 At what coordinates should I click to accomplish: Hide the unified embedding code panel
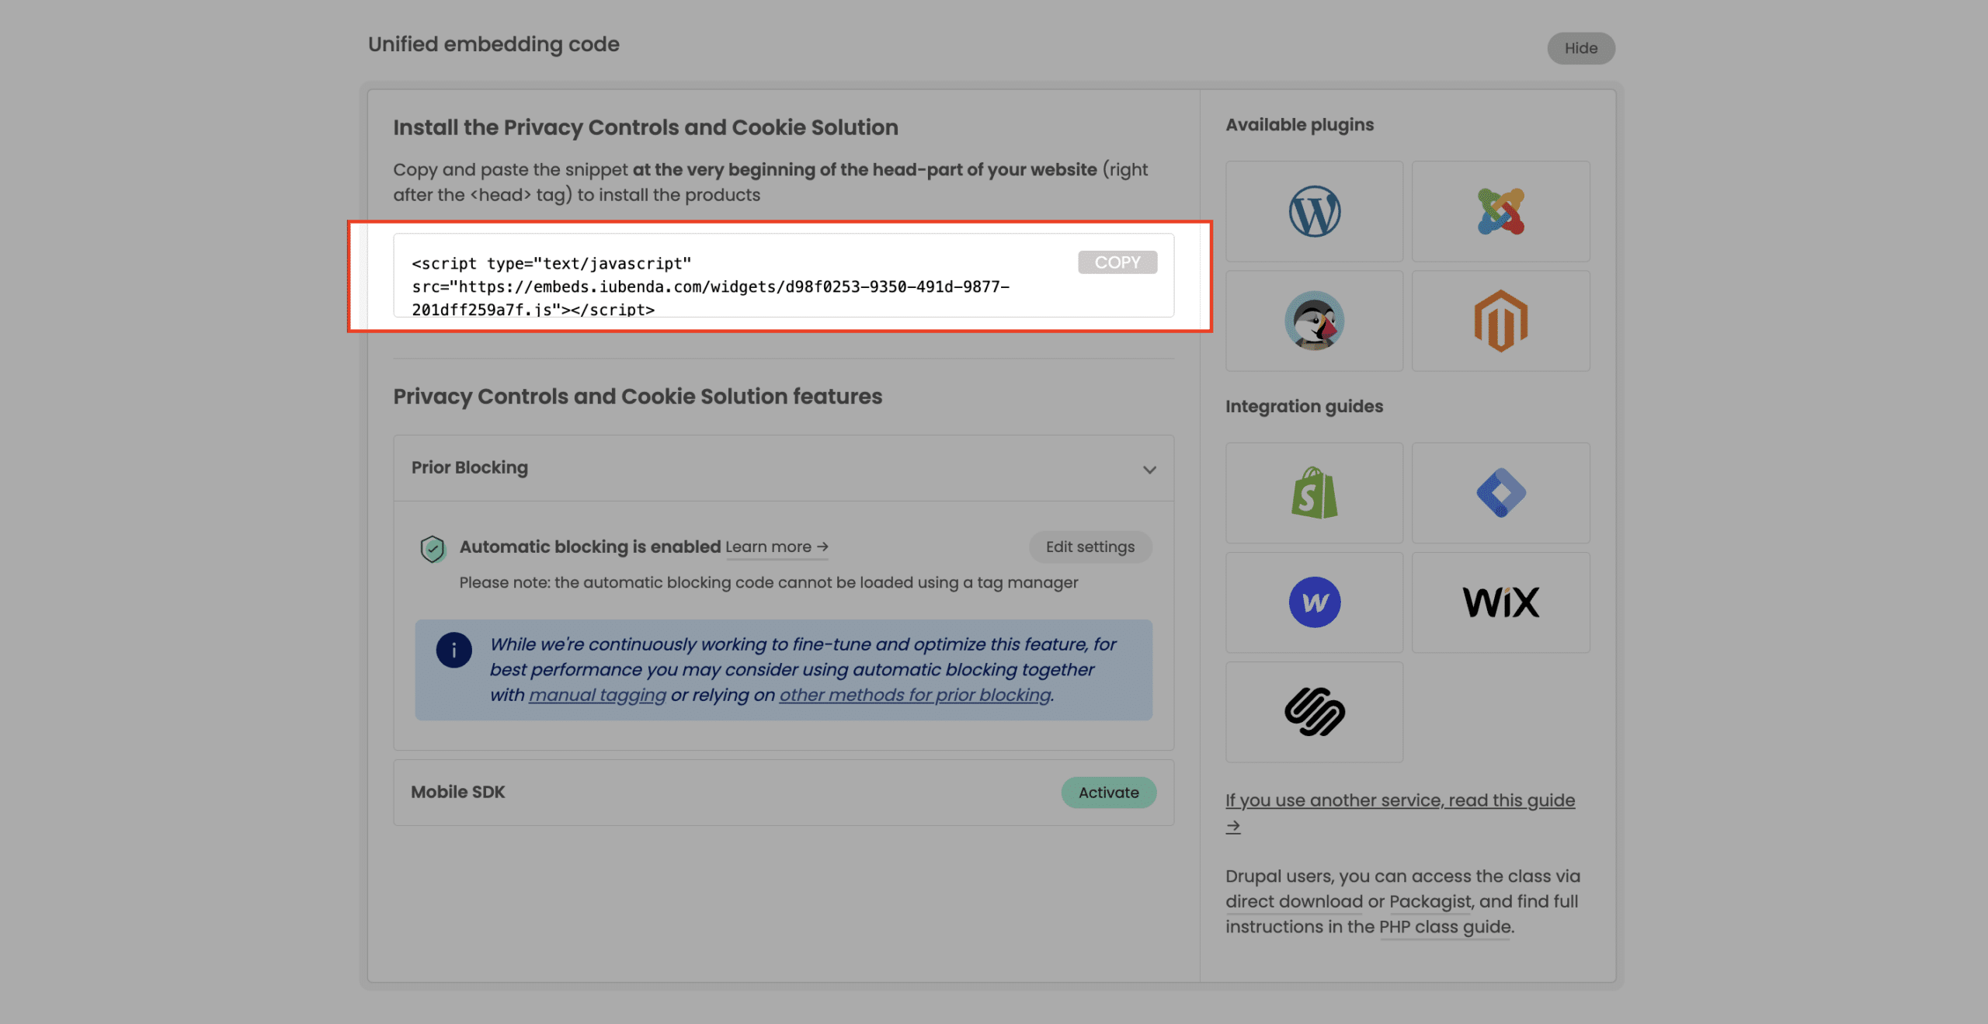(x=1581, y=48)
